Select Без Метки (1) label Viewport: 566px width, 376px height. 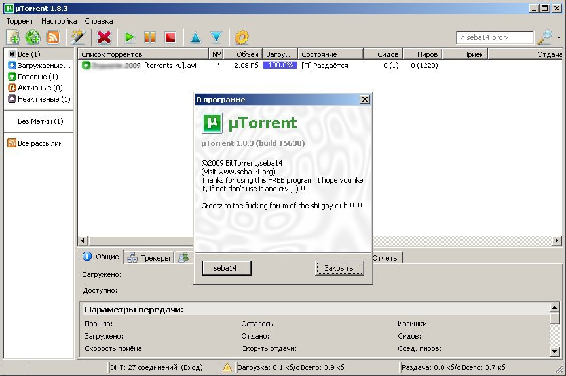[x=41, y=121]
